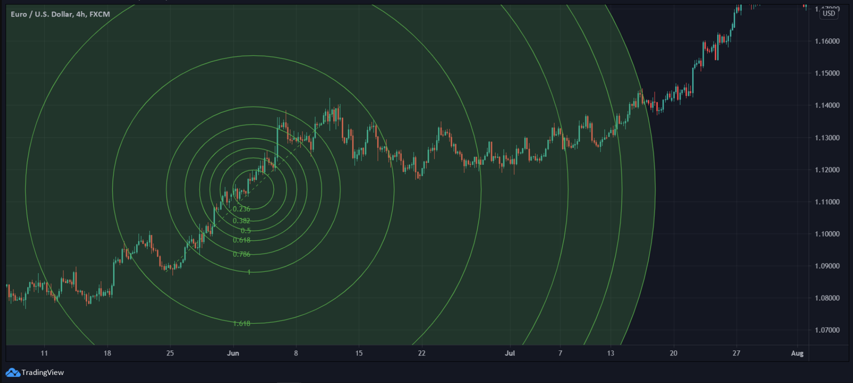
Task: Click the 11 date label on time axis
Action: (44, 353)
